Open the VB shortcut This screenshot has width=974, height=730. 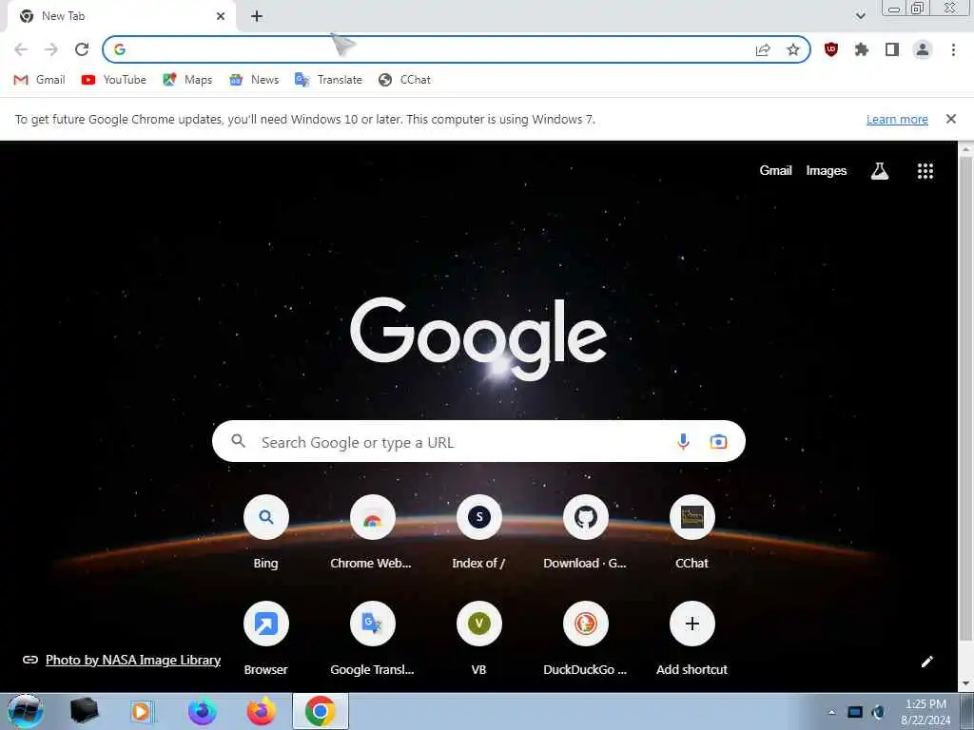[478, 639]
